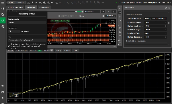Select the crosshair tool
This screenshot has width=172, height=104.
(x=120, y=13)
